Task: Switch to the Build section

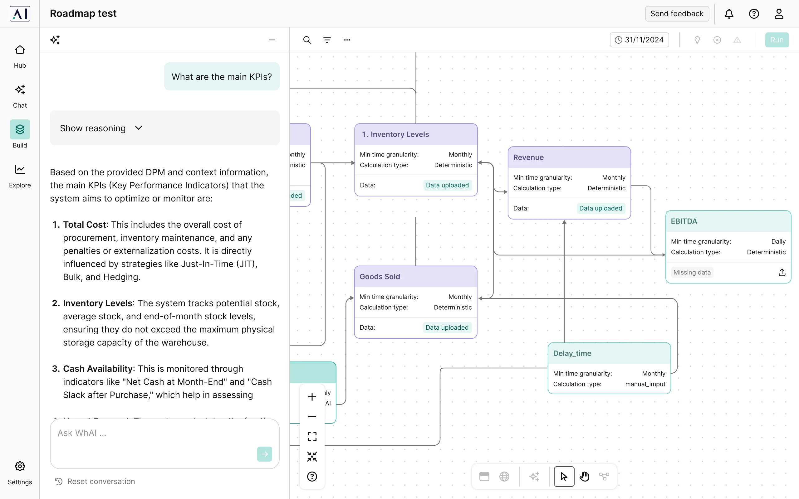Action: click(x=20, y=134)
